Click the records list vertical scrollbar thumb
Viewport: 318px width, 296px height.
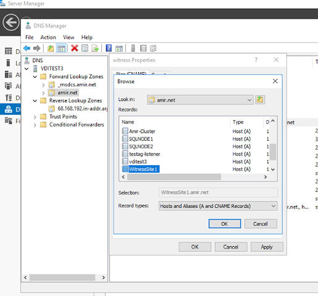(273, 152)
